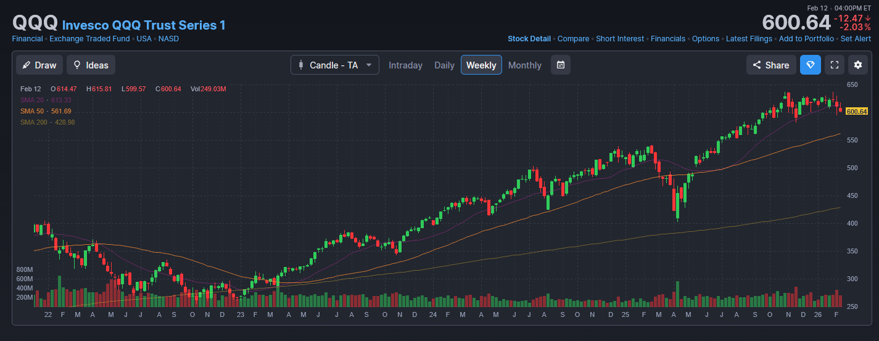Click Add to Portfolio

point(806,39)
